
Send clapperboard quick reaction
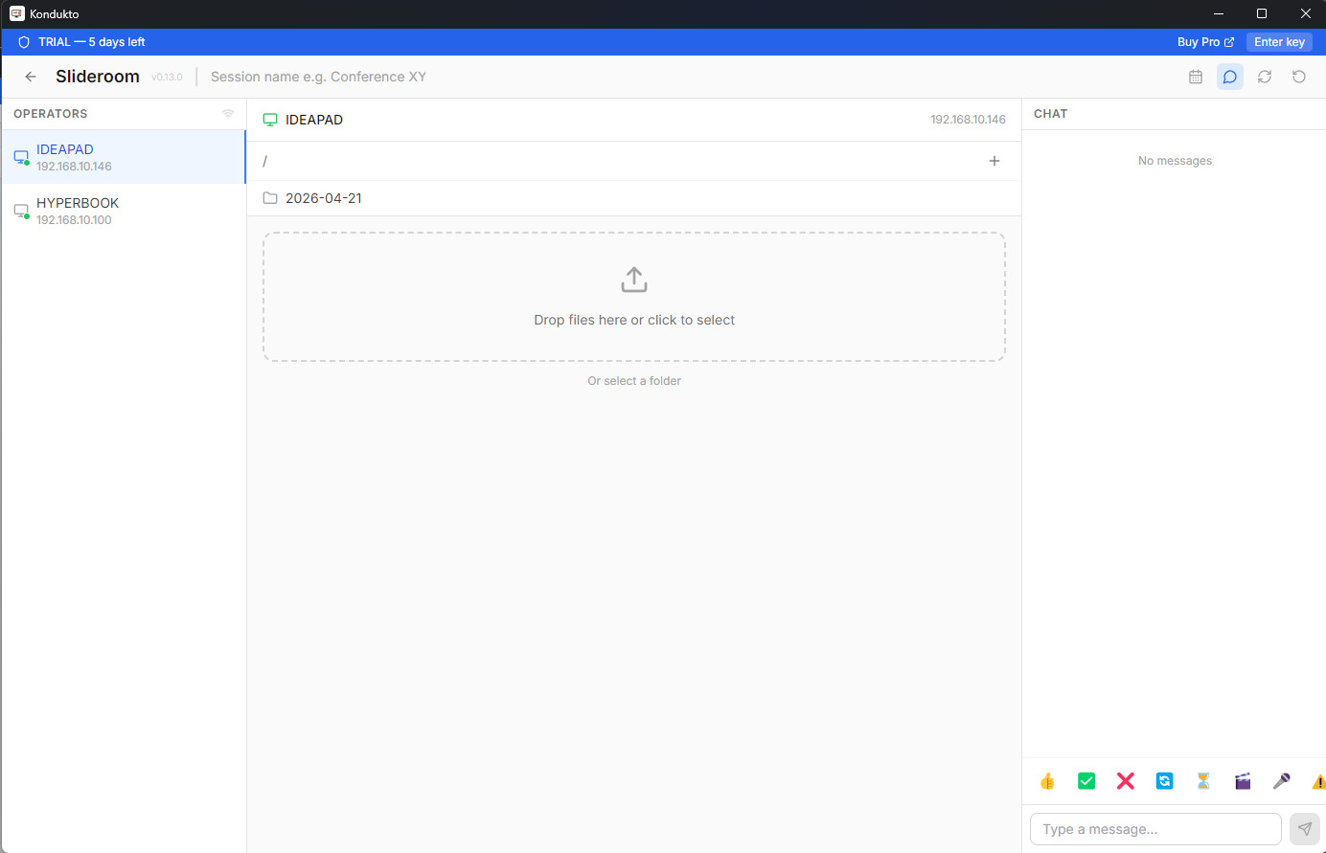pyautogui.click(x=1243, y=781)
